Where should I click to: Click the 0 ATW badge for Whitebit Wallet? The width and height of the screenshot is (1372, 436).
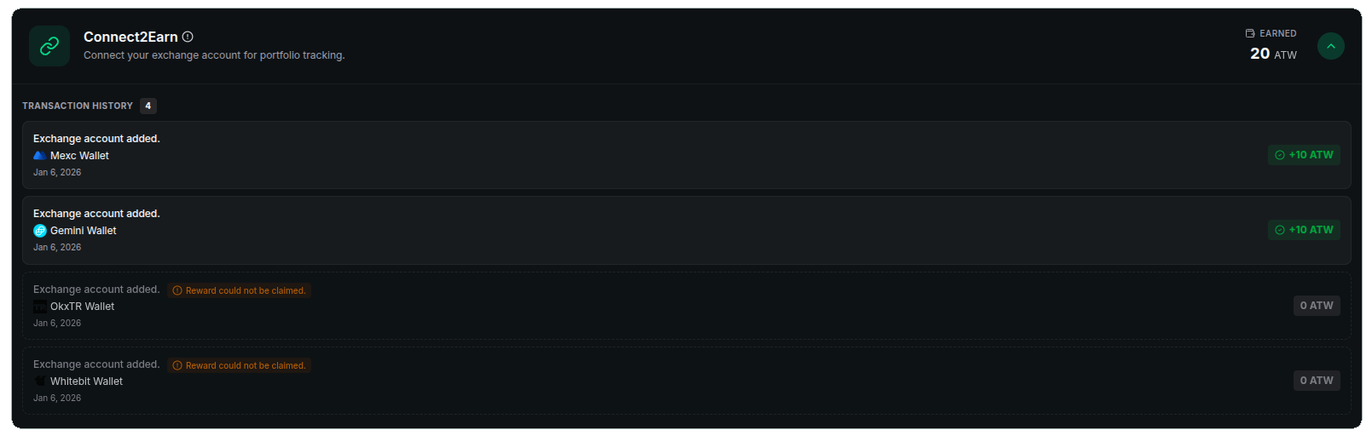click(x=1317, y=381)
